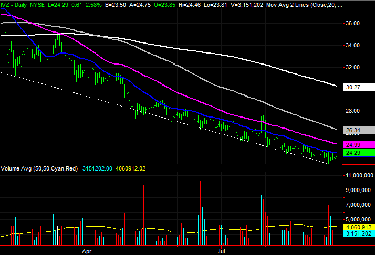375x255 pixels.
Task: Click the 32.00 price axis label
Action: [353, 67]
